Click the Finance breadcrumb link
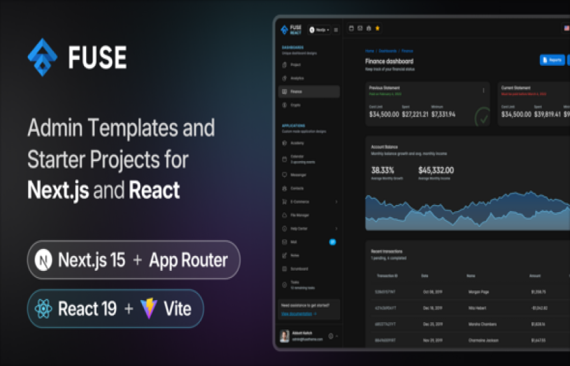The image size is (570, 366). 407,51
